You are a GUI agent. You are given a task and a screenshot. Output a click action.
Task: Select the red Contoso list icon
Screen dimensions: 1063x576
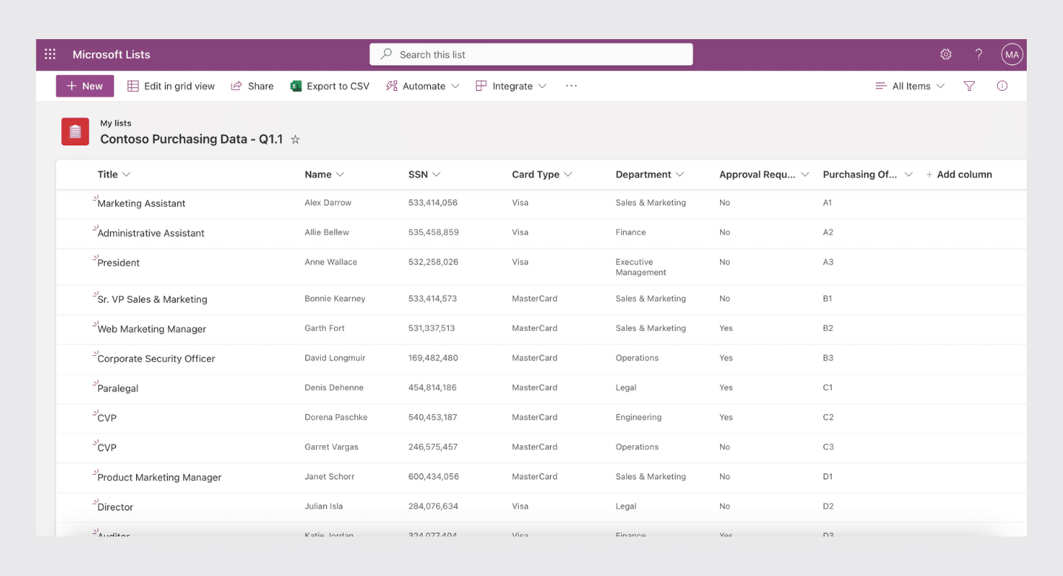click(75, 132)
